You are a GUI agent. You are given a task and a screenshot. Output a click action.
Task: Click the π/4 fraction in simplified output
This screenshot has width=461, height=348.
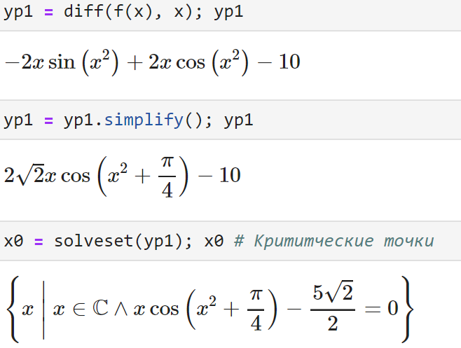click(166, 175)
